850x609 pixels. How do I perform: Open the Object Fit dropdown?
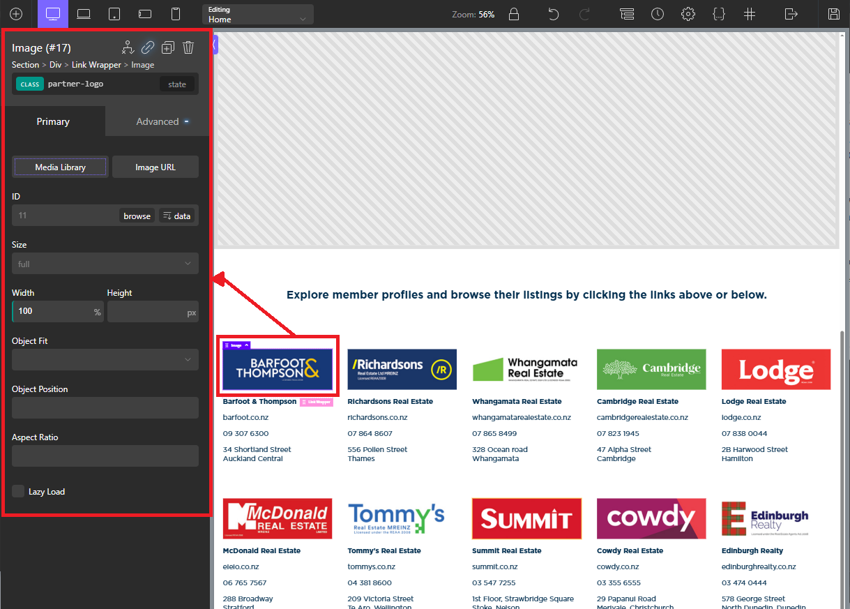(105, 360)
